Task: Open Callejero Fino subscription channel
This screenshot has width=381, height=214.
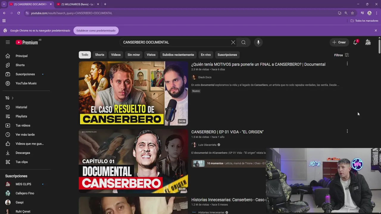Action: [25, 193]
